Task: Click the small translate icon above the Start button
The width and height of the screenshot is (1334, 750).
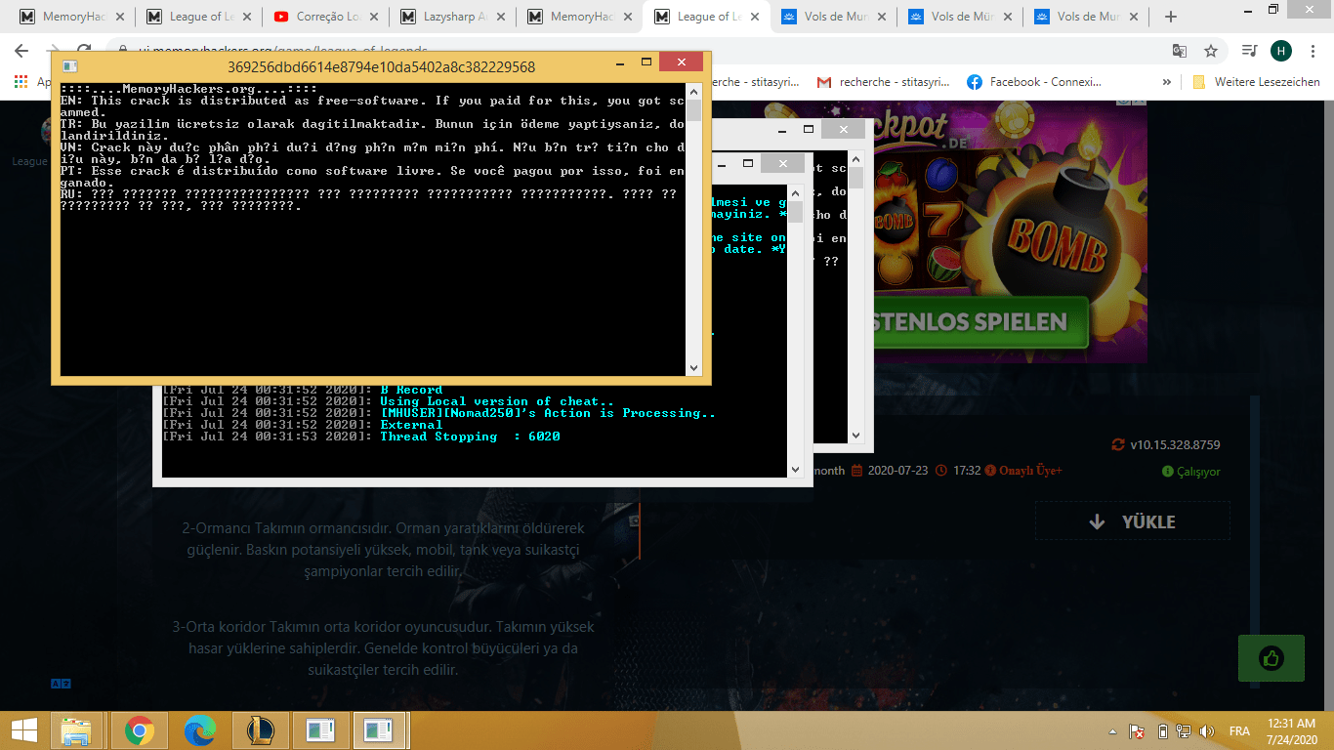Action: (x=60, y=685)
